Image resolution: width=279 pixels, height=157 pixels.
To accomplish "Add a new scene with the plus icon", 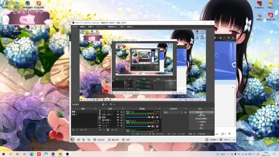I will click(73, 130).
